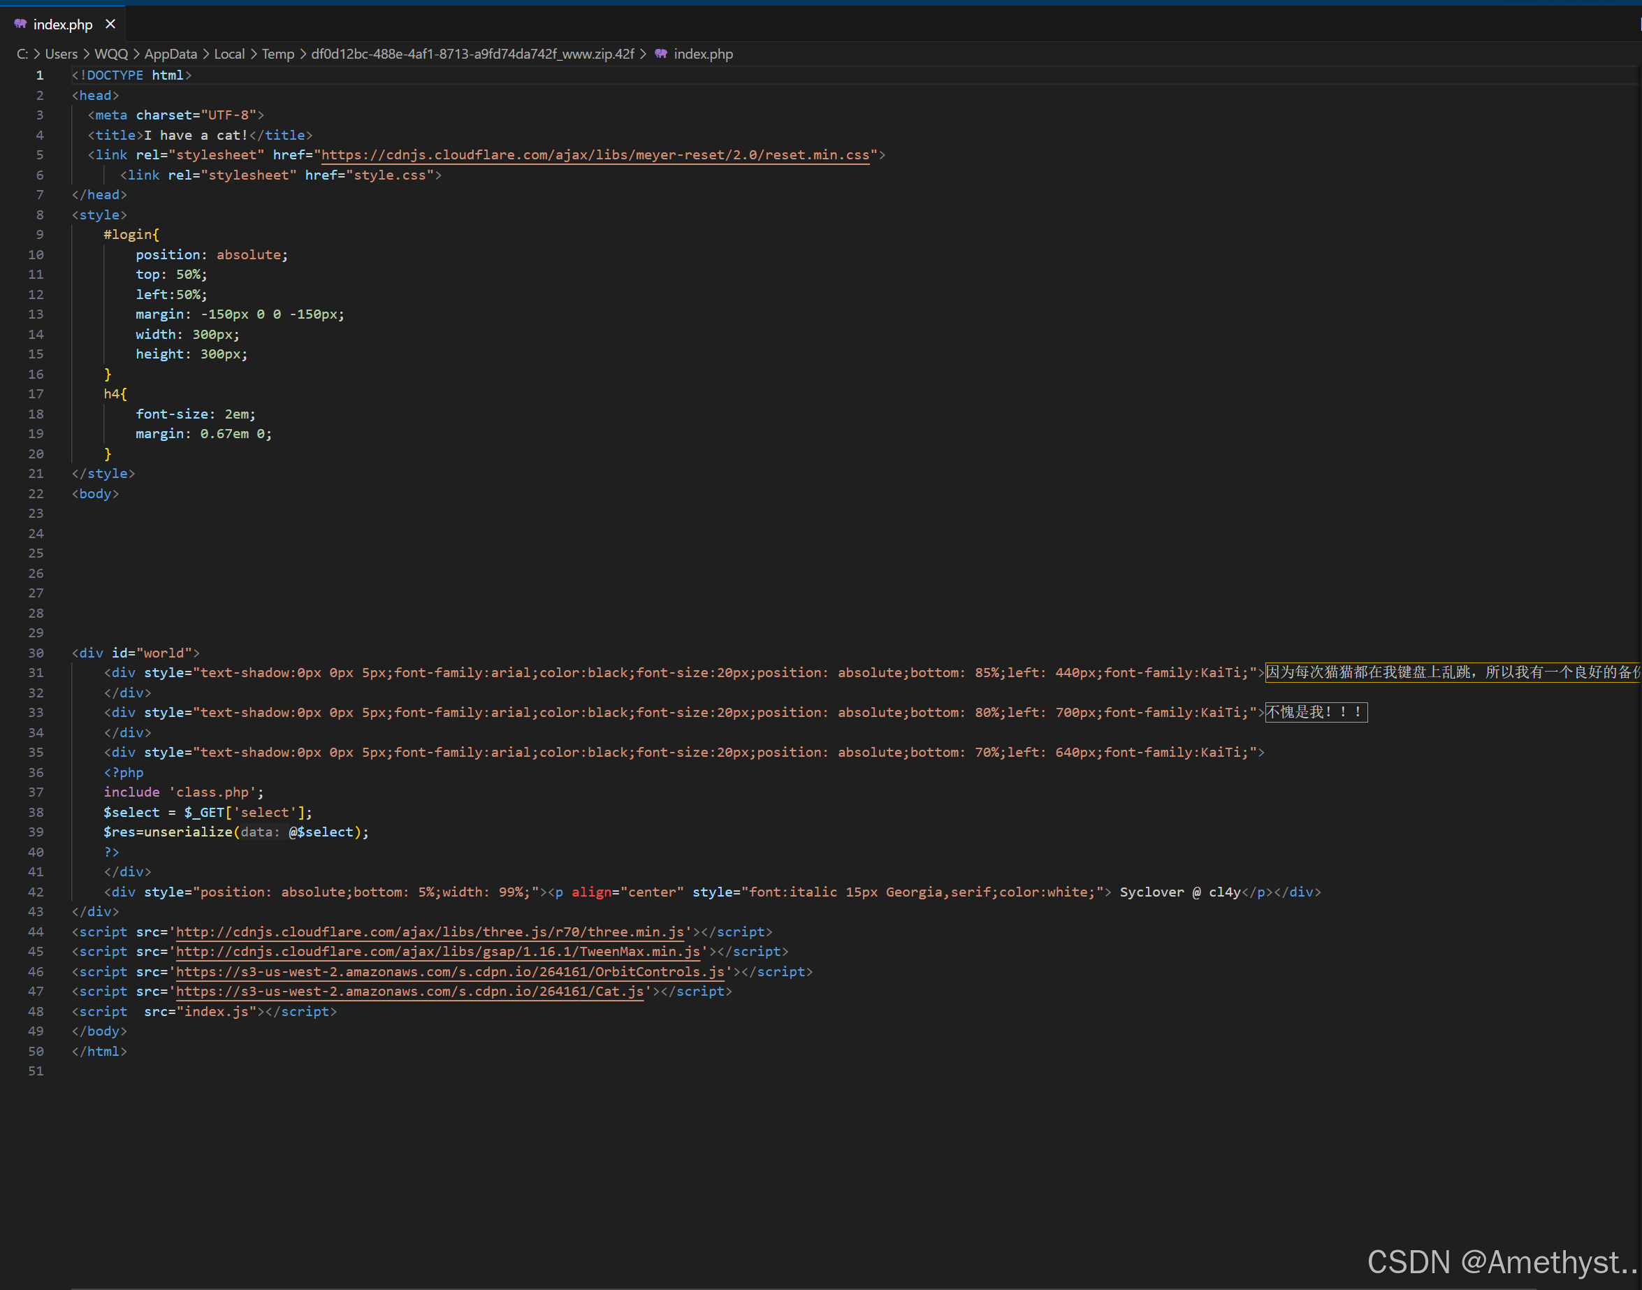Click the highlighted 不愧是我 text box
This screenshot has width=1642, height=1290.
pos(1316,712)
